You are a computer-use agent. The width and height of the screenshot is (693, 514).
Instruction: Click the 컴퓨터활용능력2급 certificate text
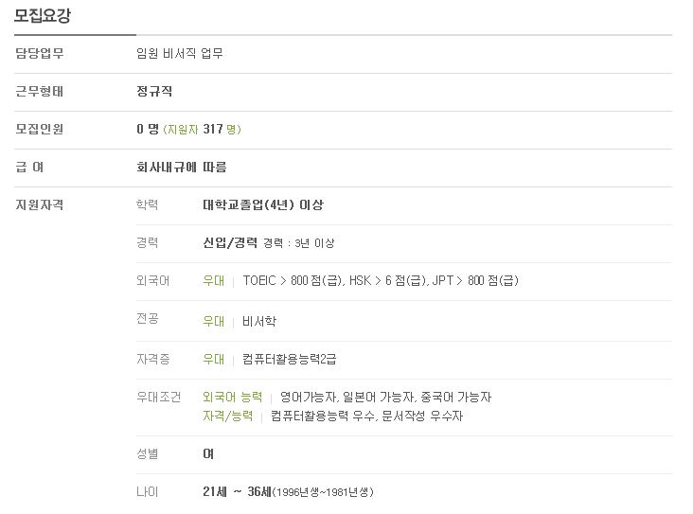(289, 359)
